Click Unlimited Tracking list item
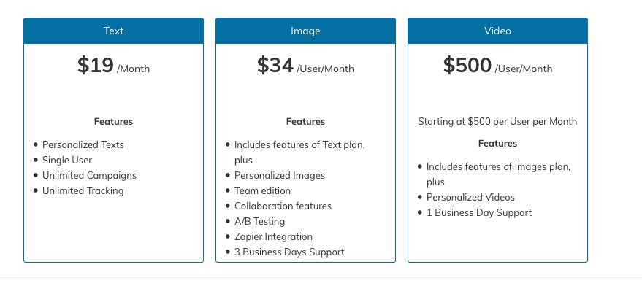 (x=83, y=190)
